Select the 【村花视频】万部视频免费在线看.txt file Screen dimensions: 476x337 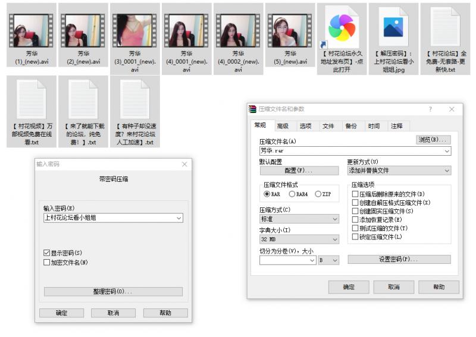(x=32, y=101)
